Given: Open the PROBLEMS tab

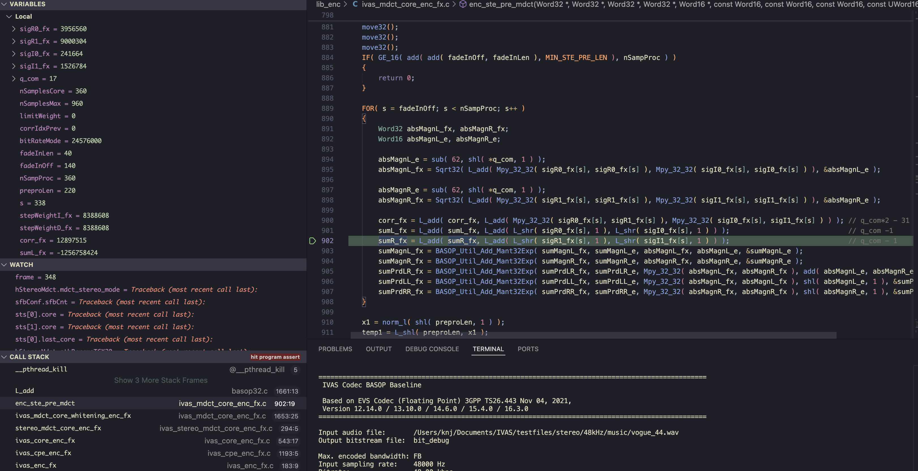Looking at the screenshot, I should tap(335, 349).
